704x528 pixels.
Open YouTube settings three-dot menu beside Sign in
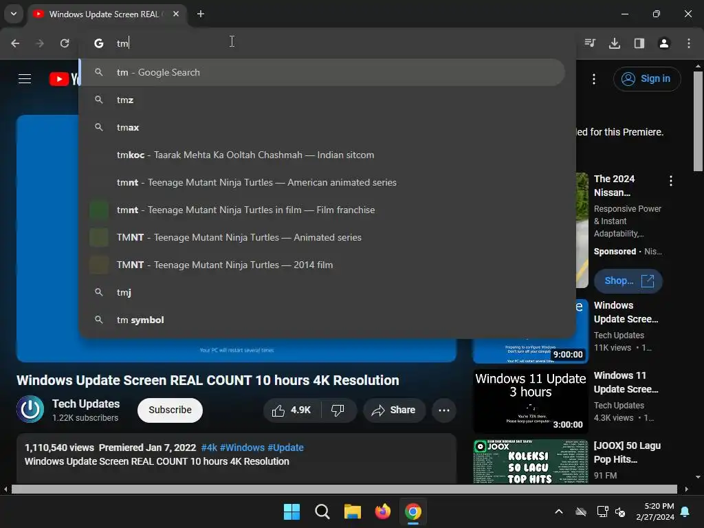(594, 79)
